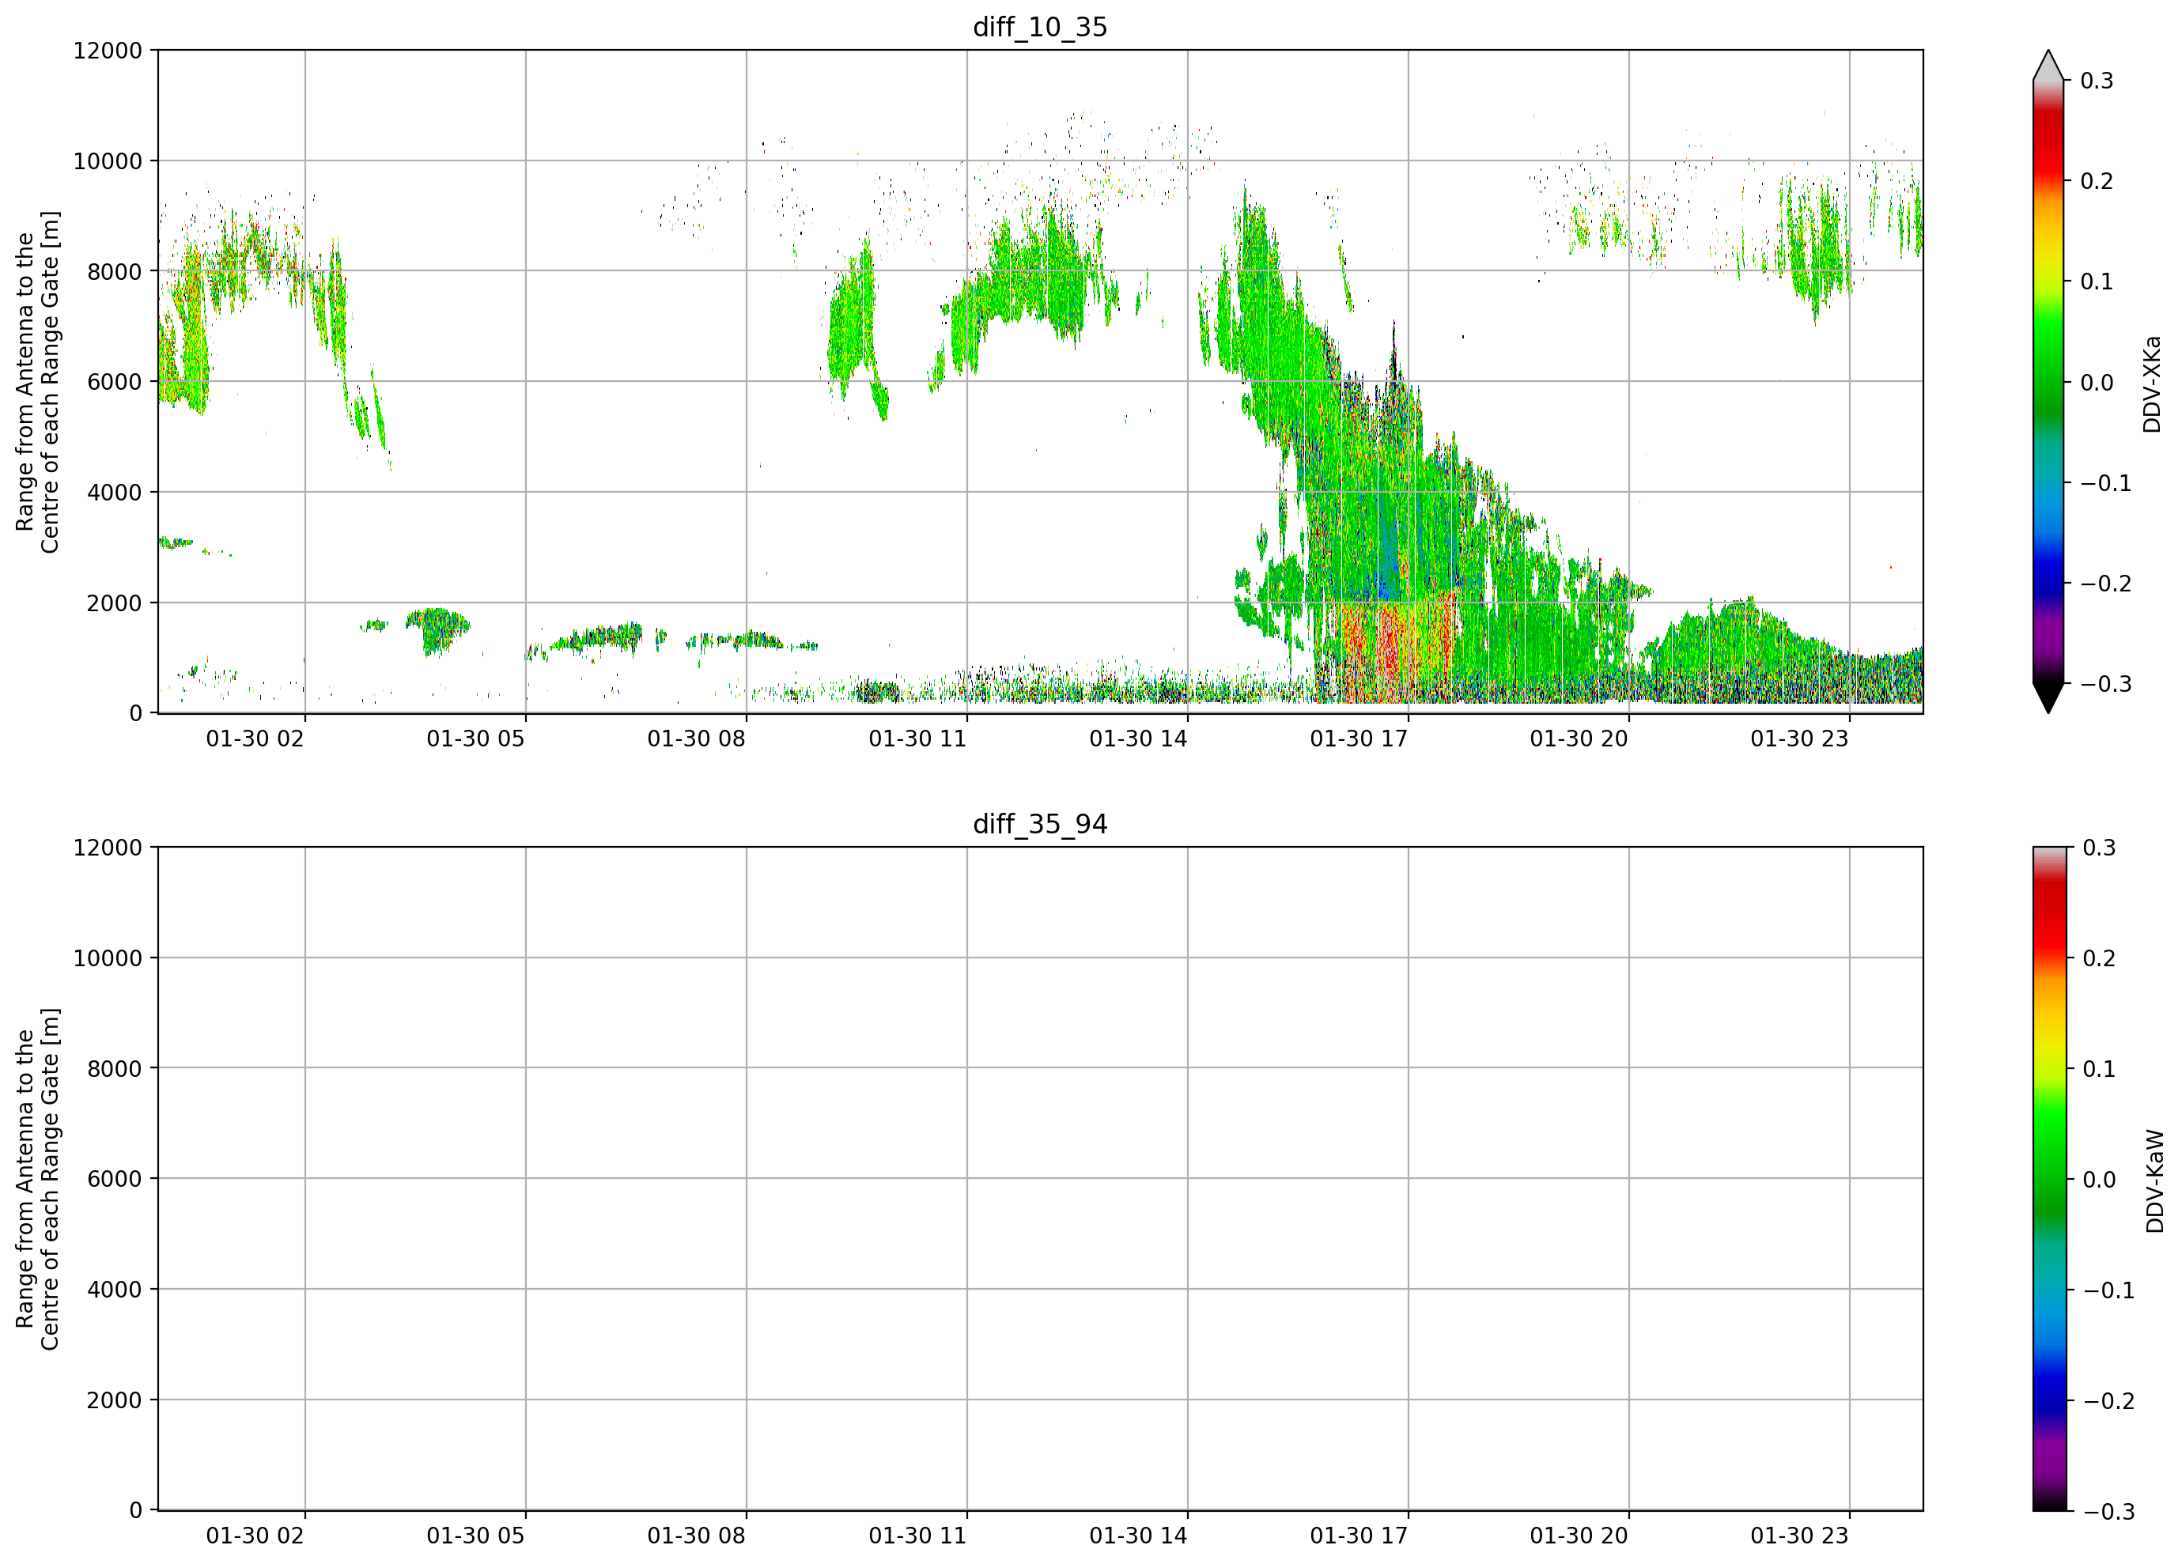The width and height of the screenshot is (2182, 1564).
Task: Click the −0.3 tick on the DDV-KaW colorbar
Action: 2109,1512
